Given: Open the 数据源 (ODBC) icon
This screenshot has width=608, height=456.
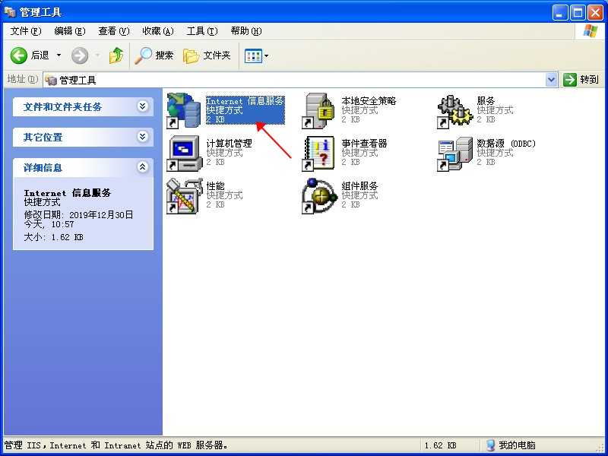Looking at the screenshot, I should (x=454, y=154).
